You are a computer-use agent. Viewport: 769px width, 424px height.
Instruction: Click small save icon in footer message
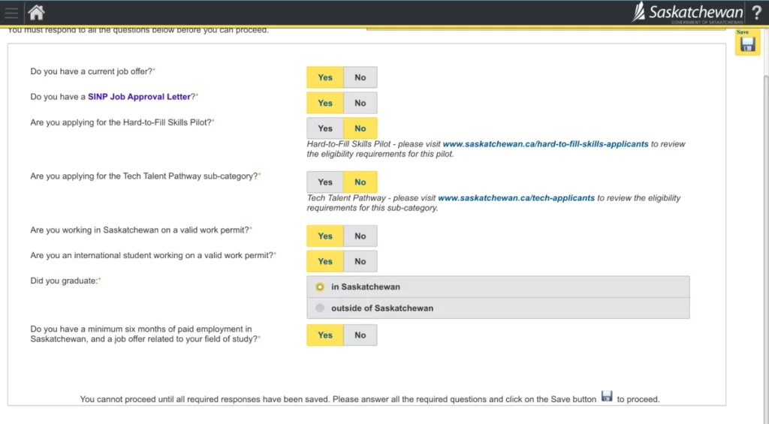[607, 396]
